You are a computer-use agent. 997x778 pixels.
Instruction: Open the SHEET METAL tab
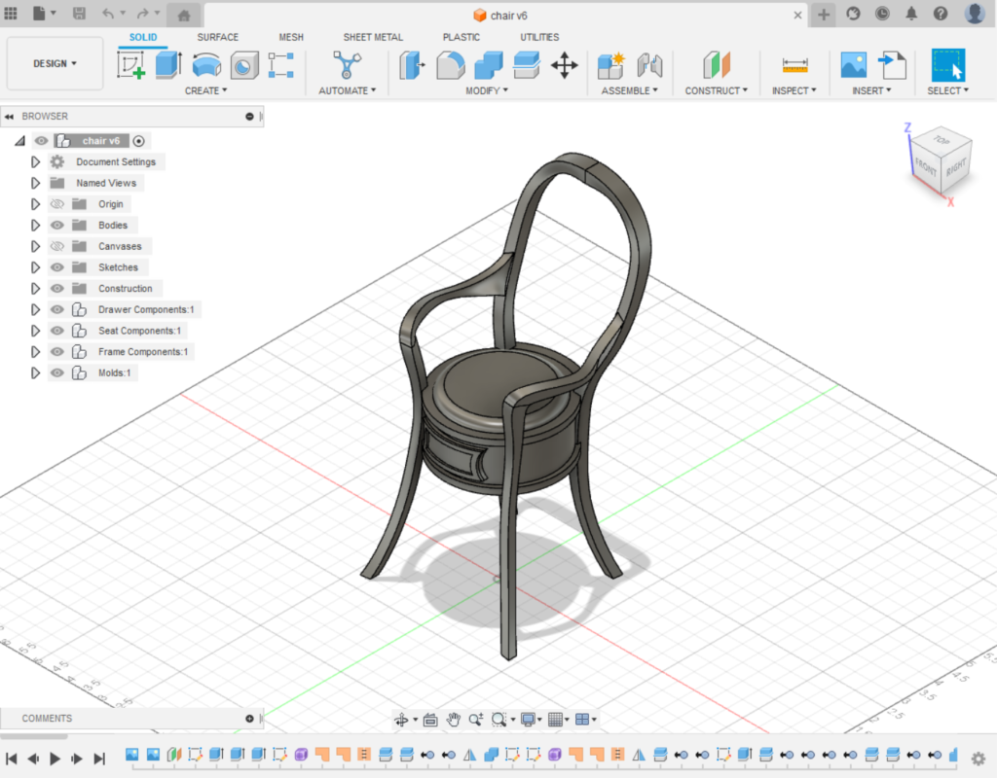pyautogui.click(x=373, y=37)
